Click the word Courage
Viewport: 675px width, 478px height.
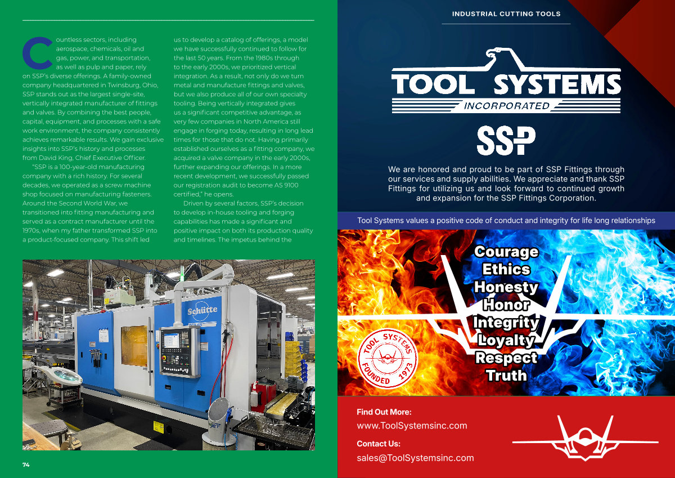point(506,252)
